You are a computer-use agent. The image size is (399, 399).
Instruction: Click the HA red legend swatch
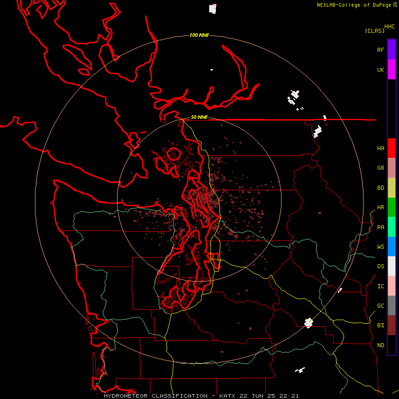391,148
